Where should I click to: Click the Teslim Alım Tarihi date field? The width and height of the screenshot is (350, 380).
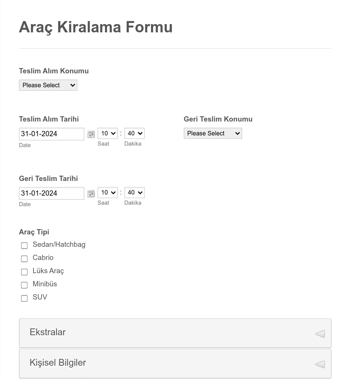(52, 134)
